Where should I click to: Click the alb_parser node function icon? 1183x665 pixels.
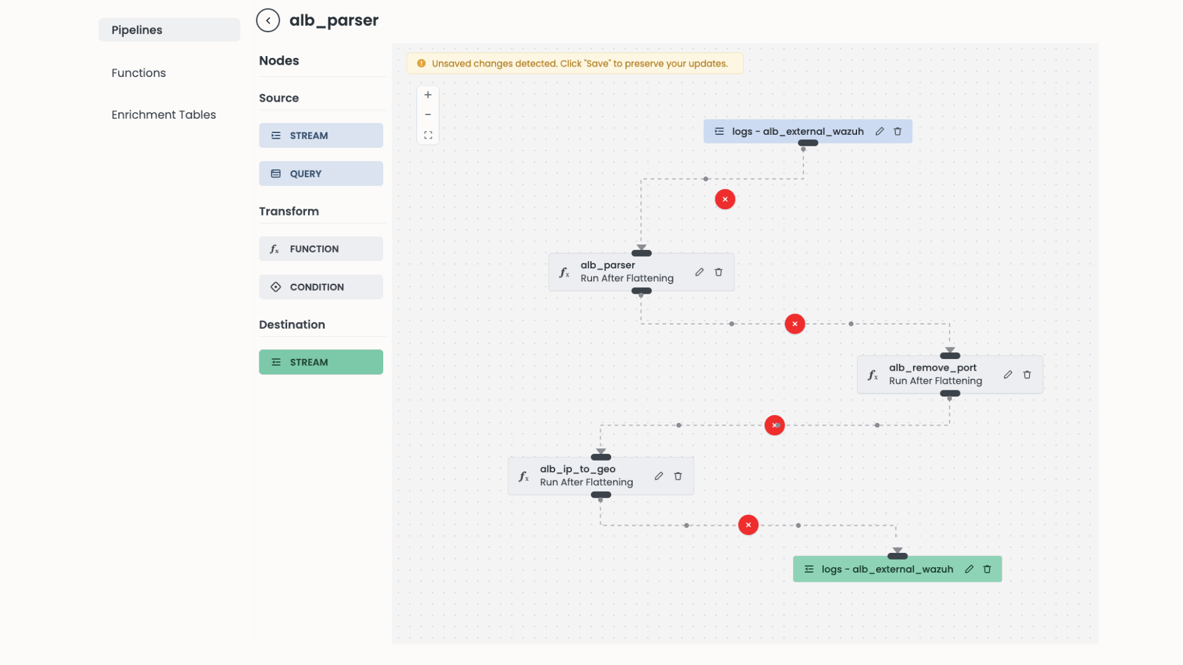click(x=564, y=272)
